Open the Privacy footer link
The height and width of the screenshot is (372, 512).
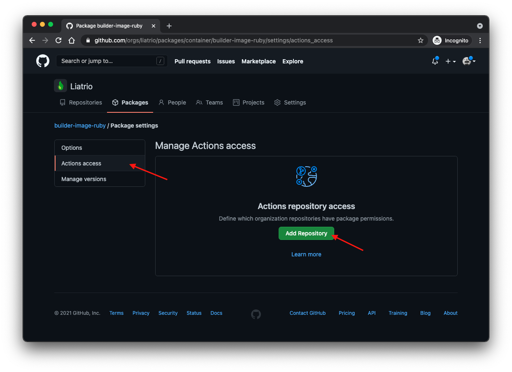pos(141,313)
